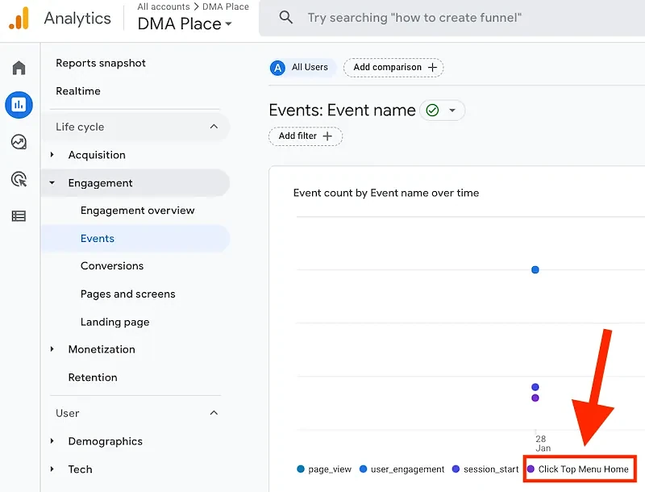Screen dimensions: 645x492
Task: Click the user_engagement legend label
Action: tap(408, 469)
